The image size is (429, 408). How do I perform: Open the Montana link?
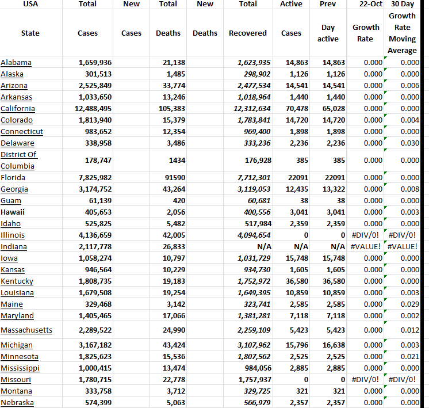(17, 391)
